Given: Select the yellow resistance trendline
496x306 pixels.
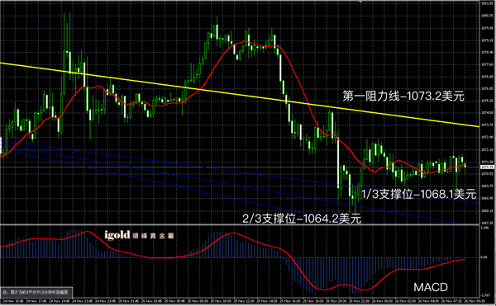Looking at the screenshot, I should click(240, 95).
